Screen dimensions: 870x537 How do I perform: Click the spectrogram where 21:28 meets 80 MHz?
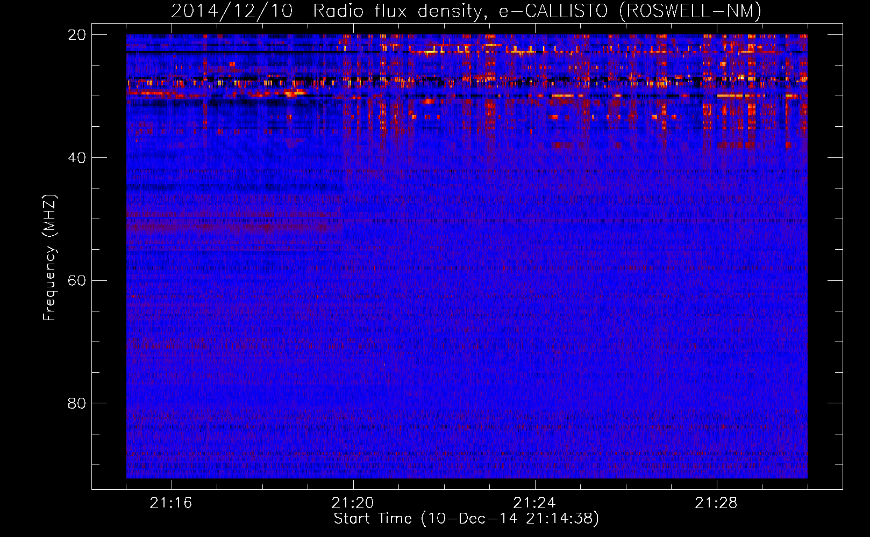pyautogui.click(x=717, y=403)
